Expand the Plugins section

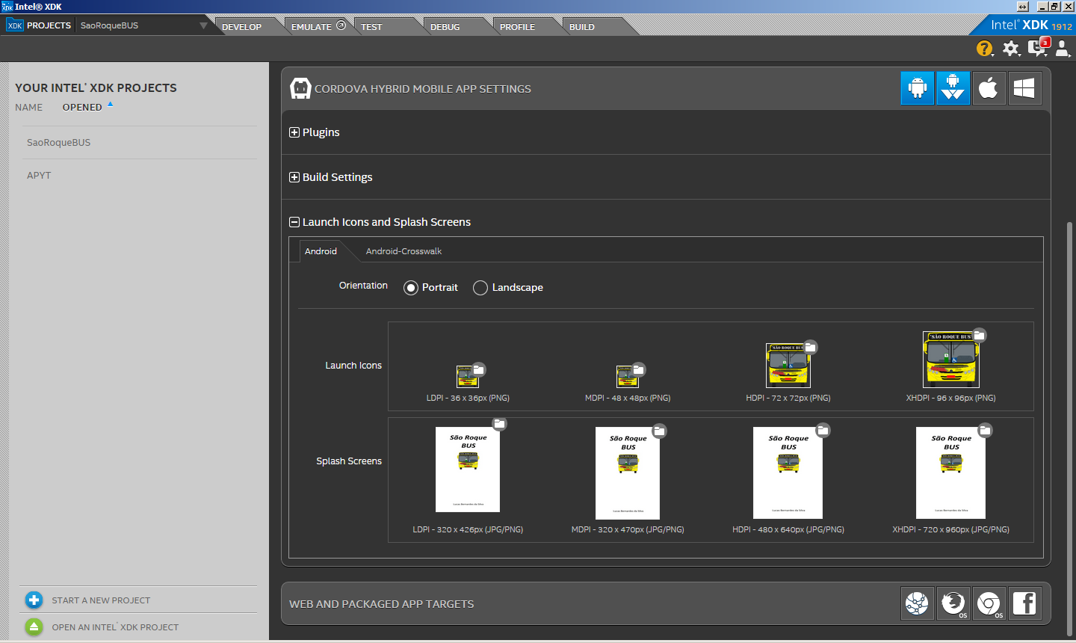tap(294, 132)
